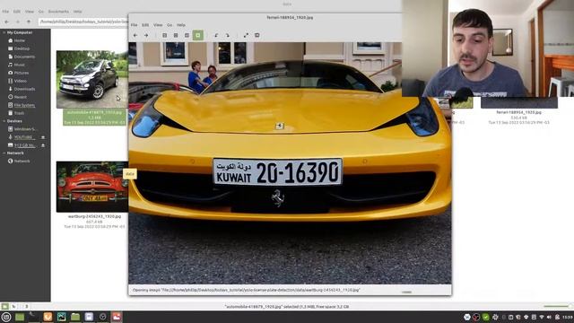Image resolution: width=574 pixels, height=323 pixels.
Task: Open Home in the sidebar
Action: pyautogui.click(x=19, y=40)
